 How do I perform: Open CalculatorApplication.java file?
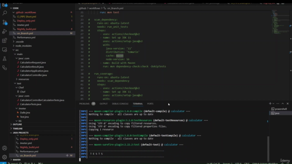click(x=34, y=71)
